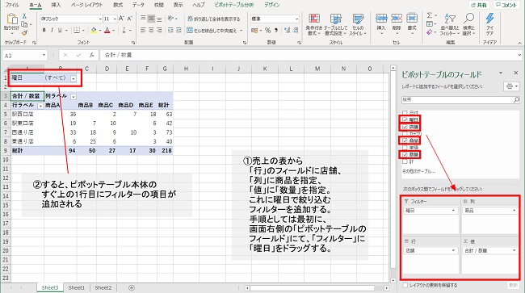Click the Paste clipboard icon
The height and width of the screenshot is (293, 525).
[x=12, y=22]
